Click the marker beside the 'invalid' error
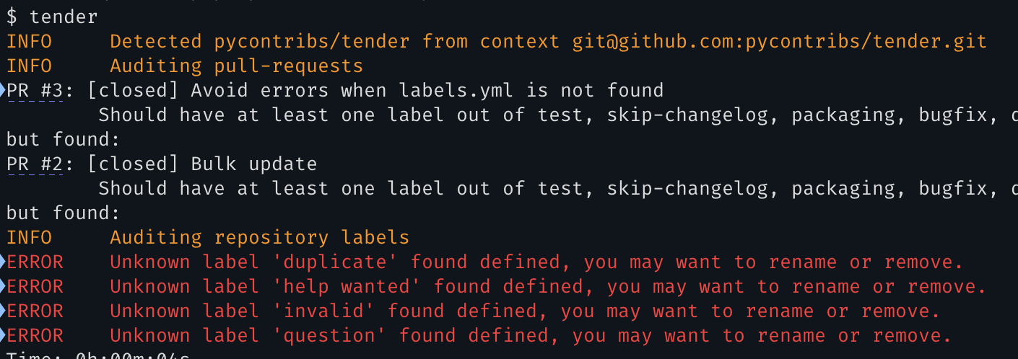This screenshot has height=359, width=1018. (3, 311)
